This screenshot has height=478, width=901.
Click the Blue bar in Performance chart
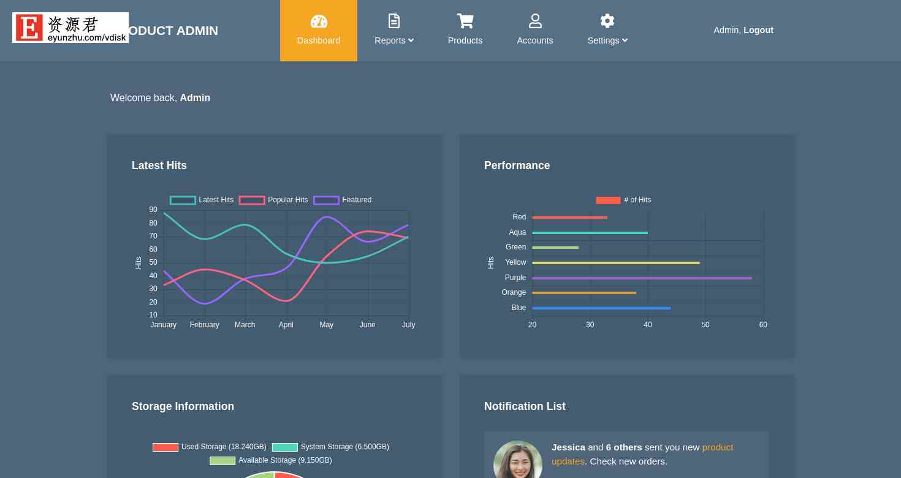[x=601, y=308]
